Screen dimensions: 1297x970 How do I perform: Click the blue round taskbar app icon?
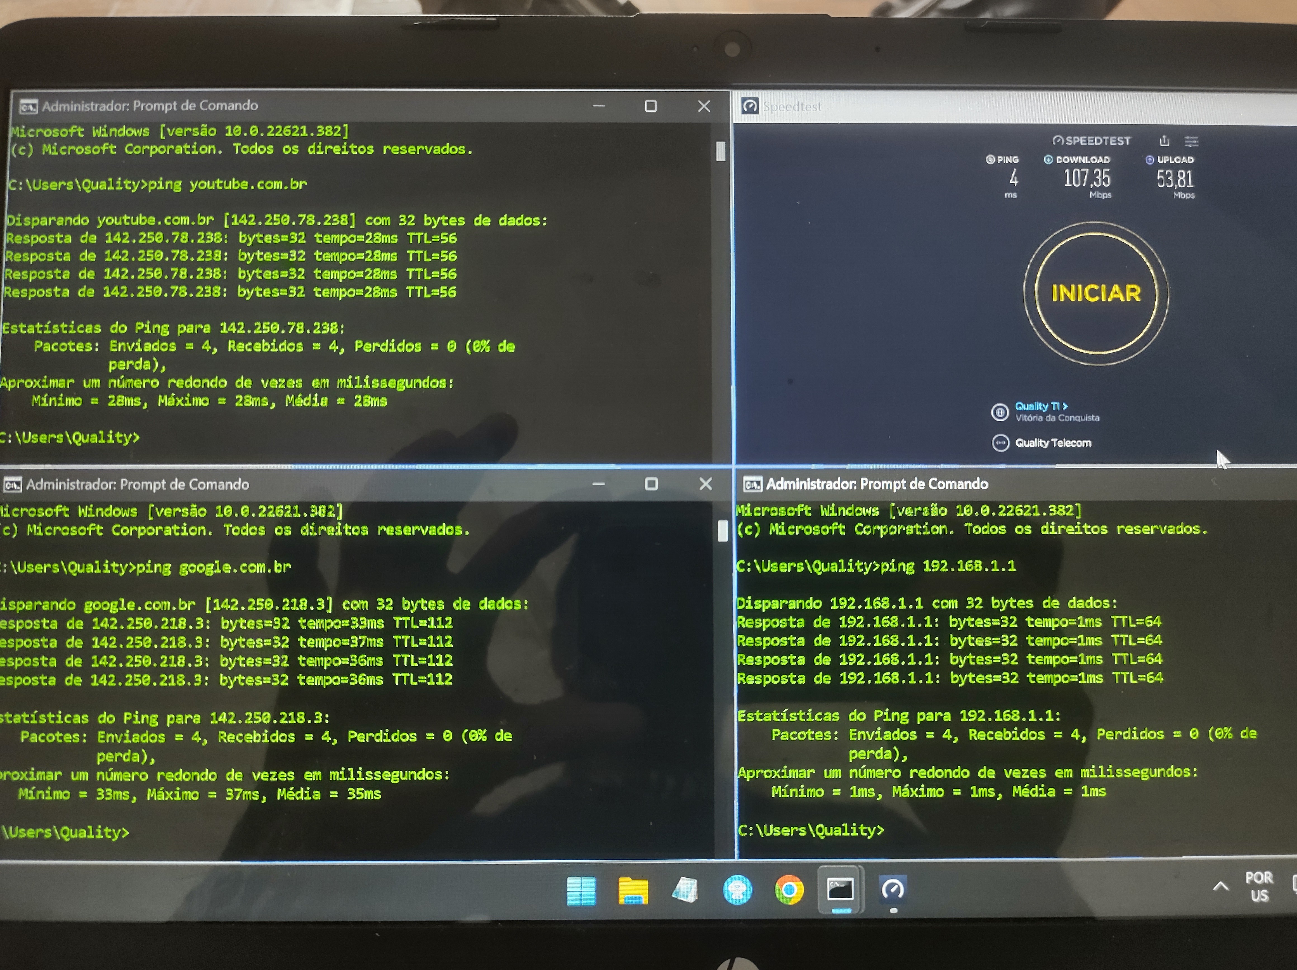click(737, 890)
